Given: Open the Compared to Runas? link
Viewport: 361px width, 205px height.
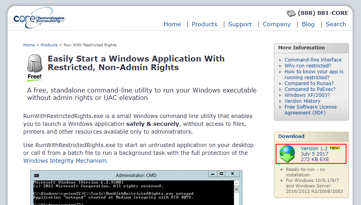Looking at the screenshot, I should 309,83.
